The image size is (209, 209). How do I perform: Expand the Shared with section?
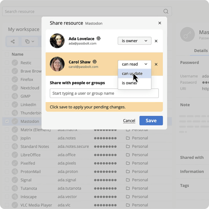[192, 157]
